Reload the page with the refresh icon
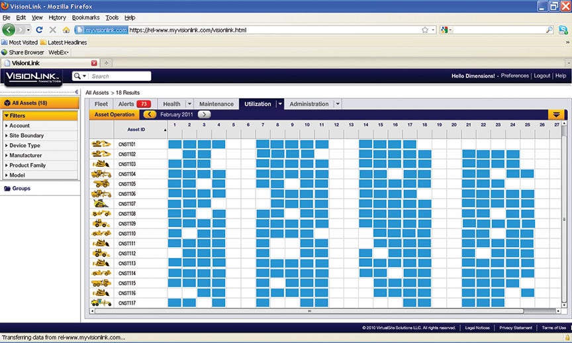This screenshot has height=343, width=572. (40, 30)
